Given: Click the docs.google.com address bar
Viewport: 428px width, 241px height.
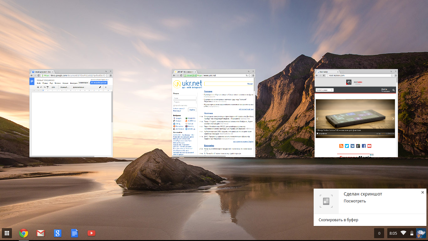Looking at the screenshot, I should click(75, 75).
